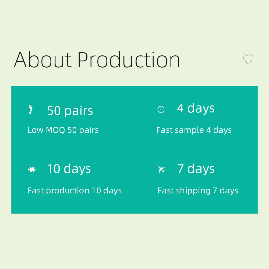Click the puzzle piece icon
The height and width of the screenshot is (269, 269).
tap(32, 169)
